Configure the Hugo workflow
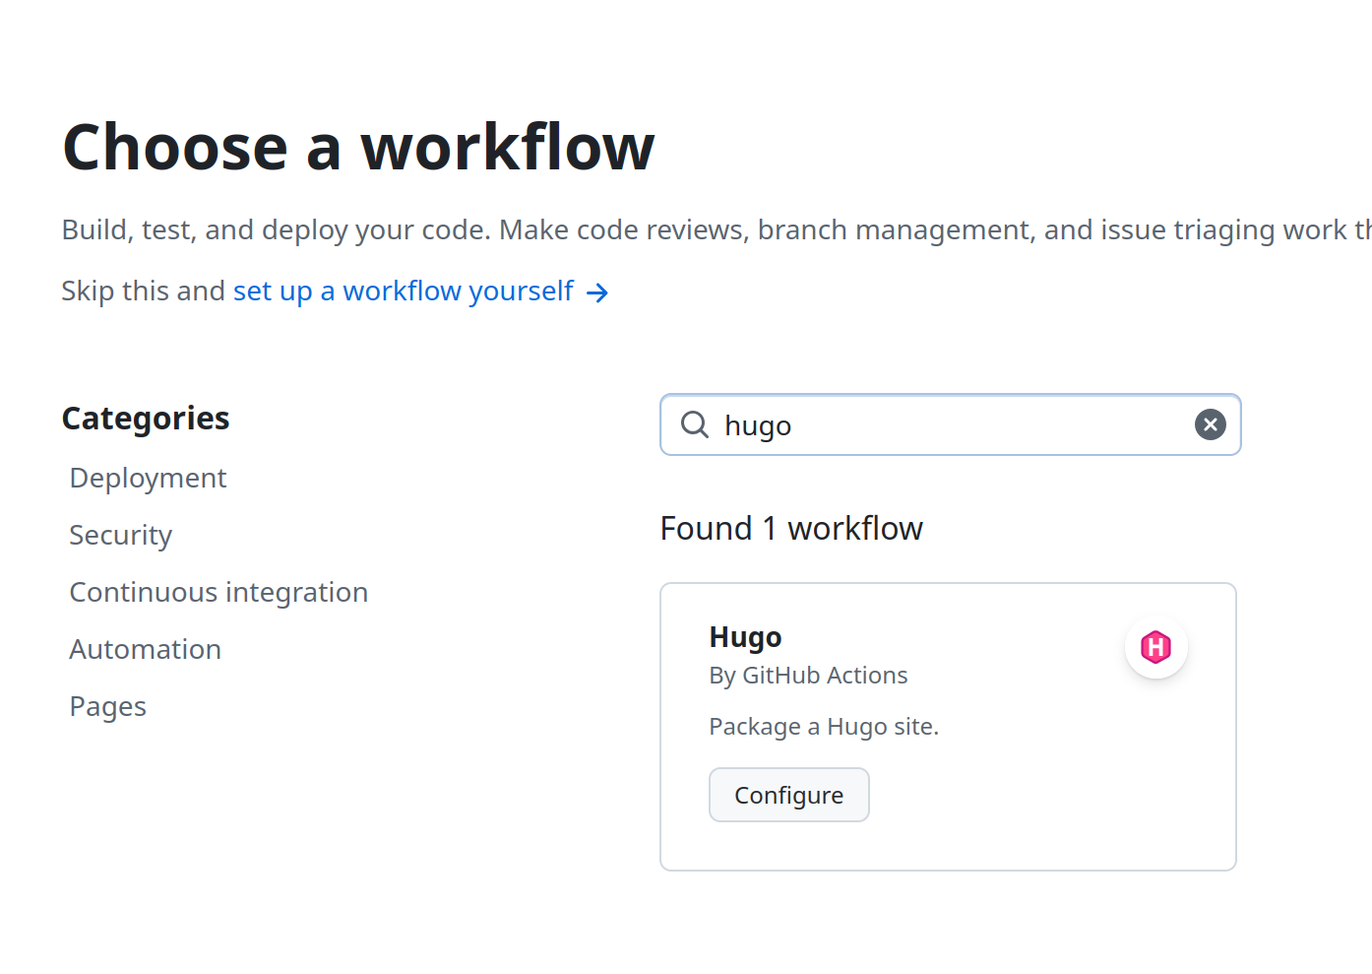 788,795
